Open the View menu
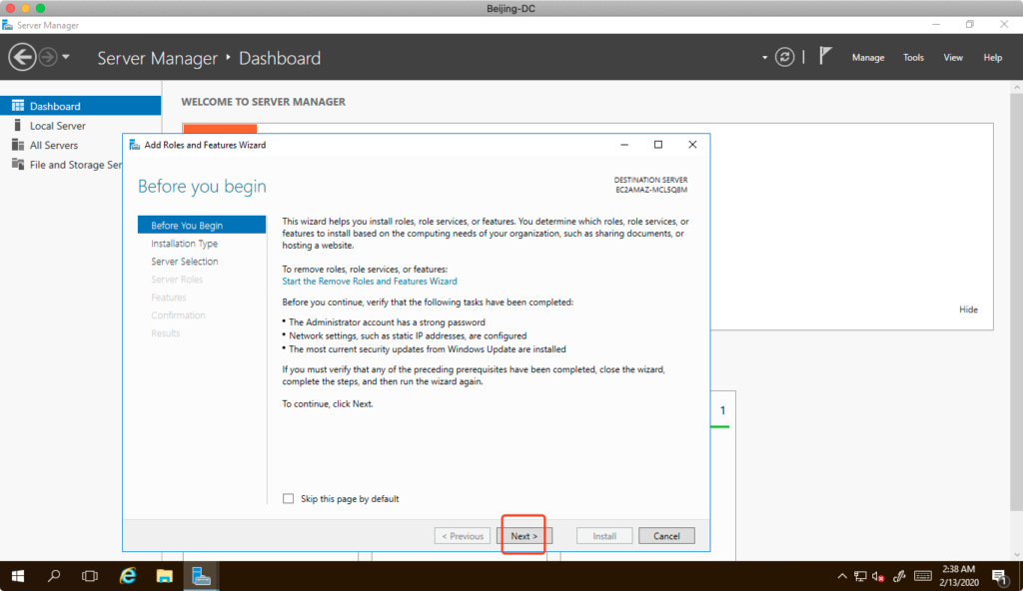 pyautogui.click(x=953, y=58)
